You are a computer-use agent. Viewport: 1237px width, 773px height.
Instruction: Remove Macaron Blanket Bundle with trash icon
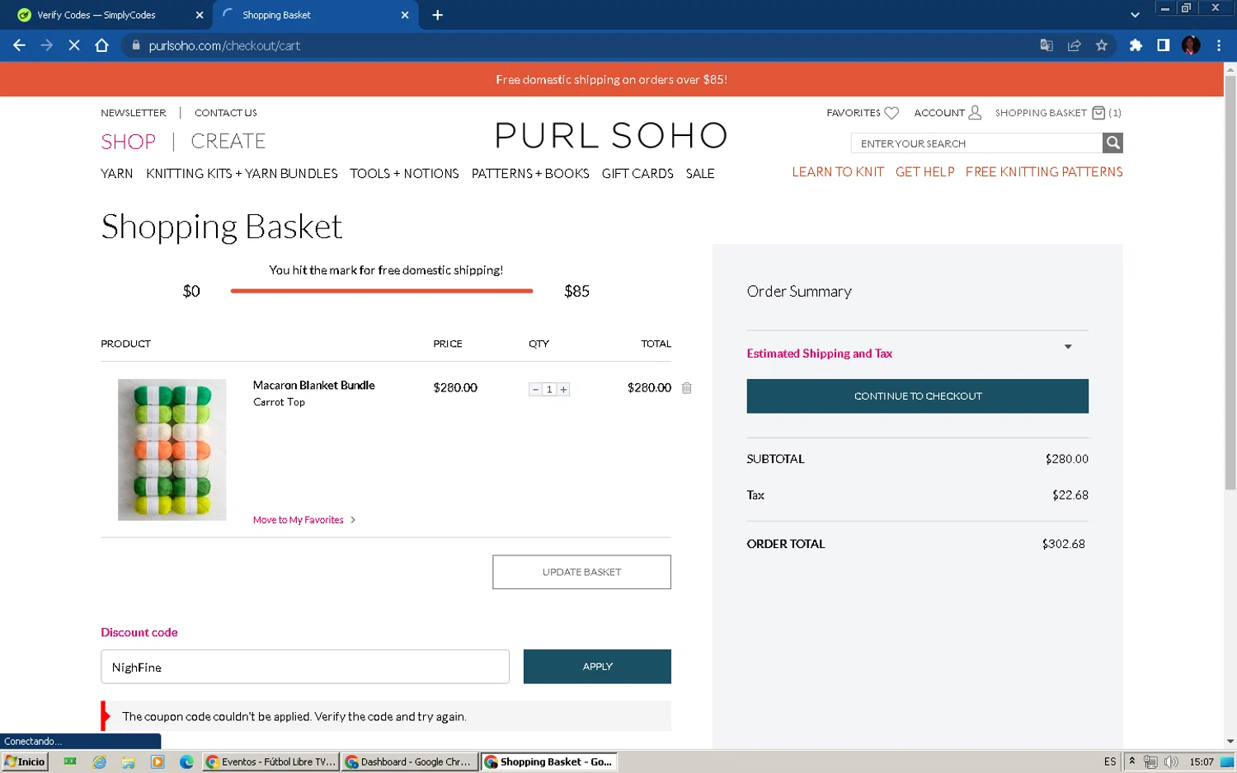tap(687, 387)
